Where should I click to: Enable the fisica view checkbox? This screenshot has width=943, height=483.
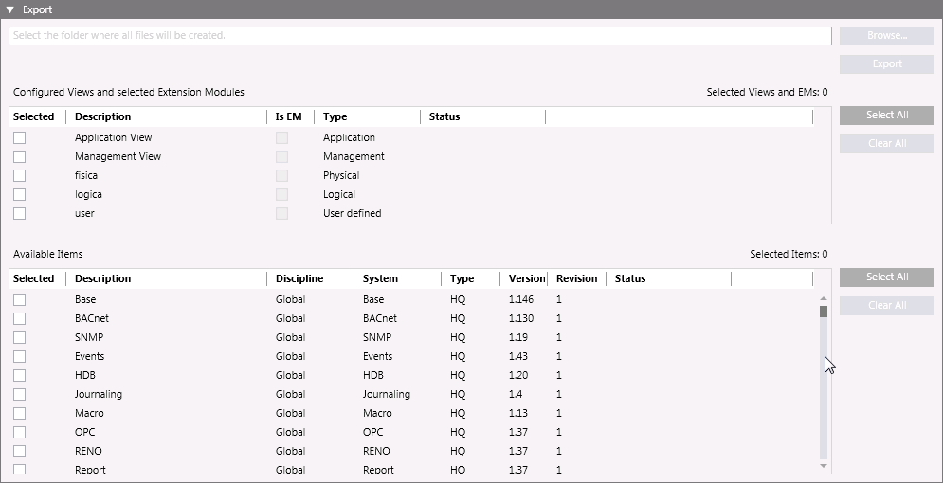[x=19, y=176]
